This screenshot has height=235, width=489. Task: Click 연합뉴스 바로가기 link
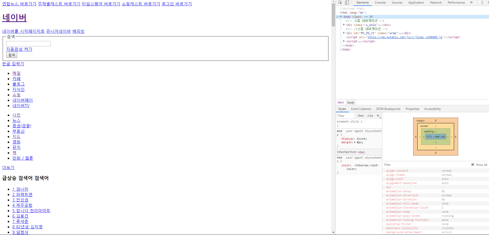(19, 4)
